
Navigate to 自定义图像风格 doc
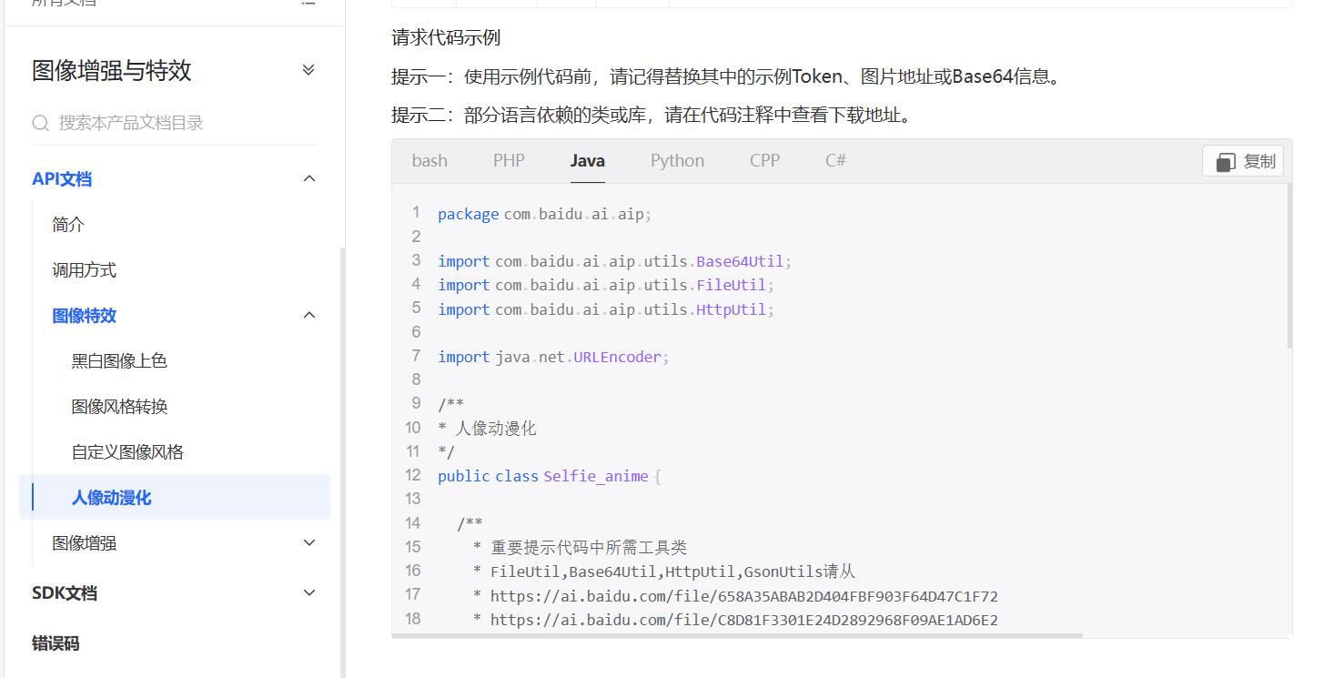pos(127,451)
